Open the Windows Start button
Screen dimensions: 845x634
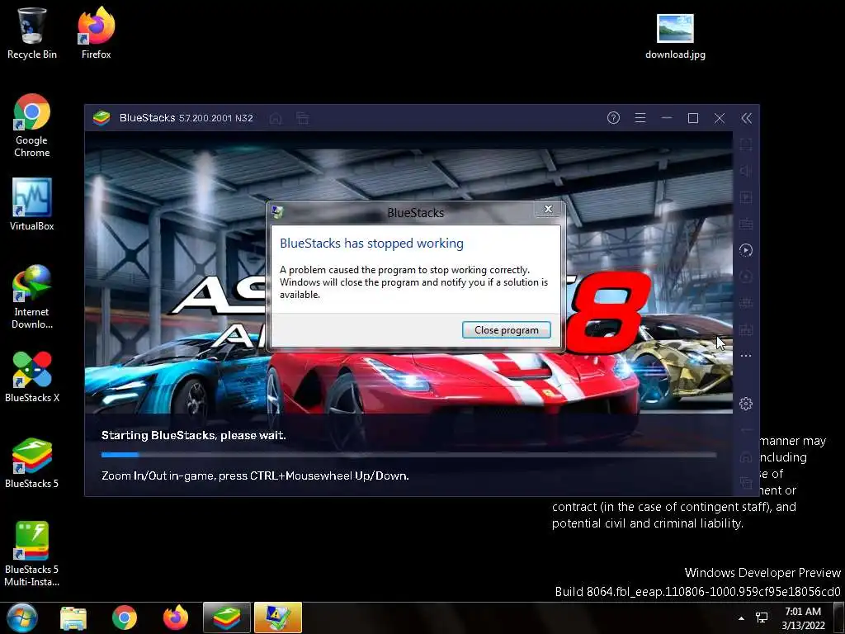[x=22, y=617]
